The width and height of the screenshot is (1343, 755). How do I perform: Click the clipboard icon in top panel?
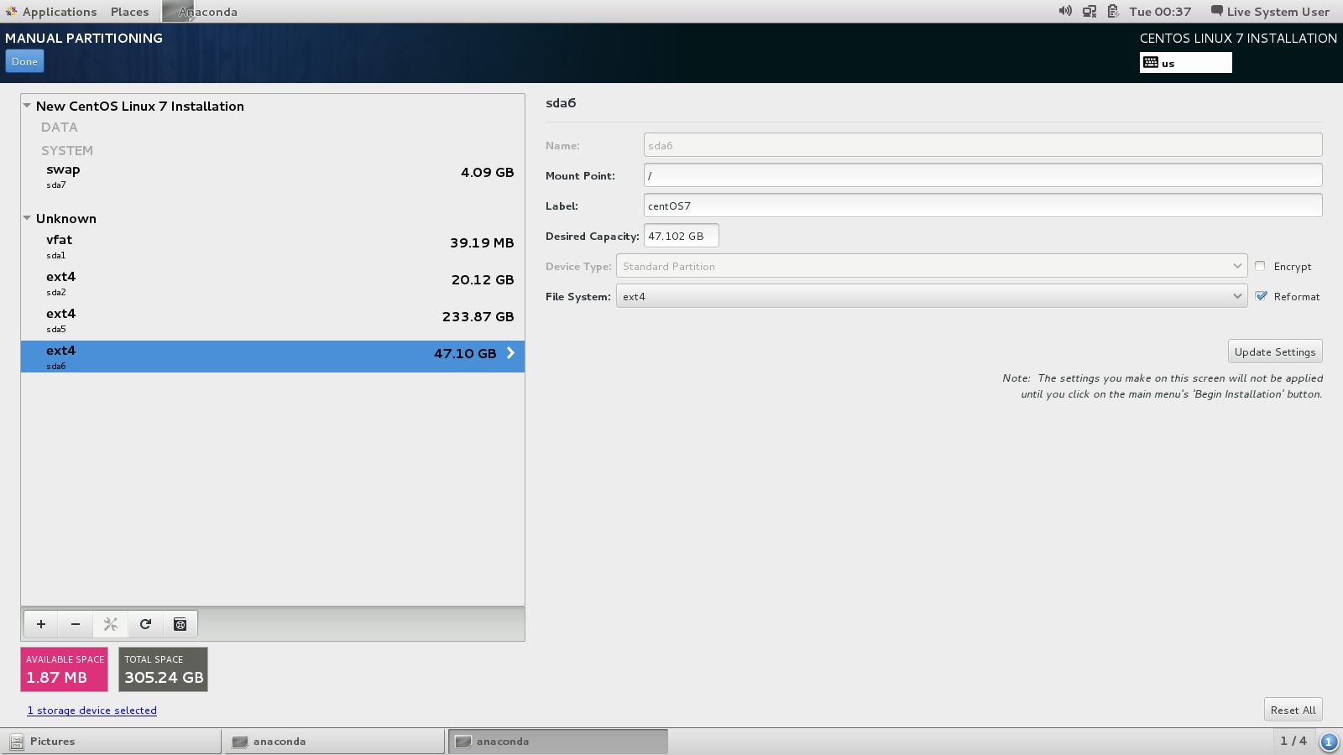click(1113, 11)
